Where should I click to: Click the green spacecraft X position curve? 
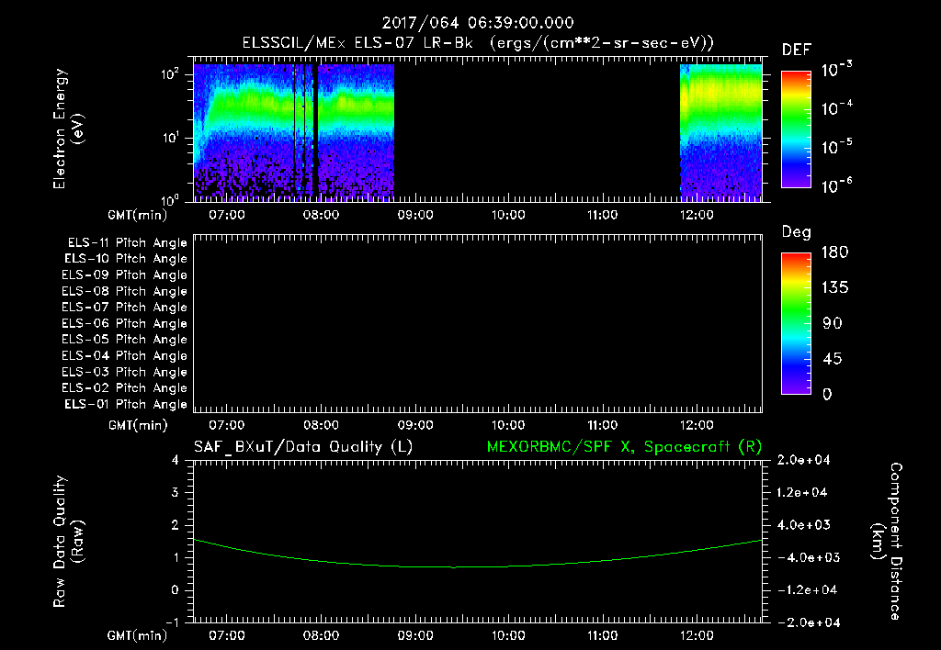pos(478,566)
